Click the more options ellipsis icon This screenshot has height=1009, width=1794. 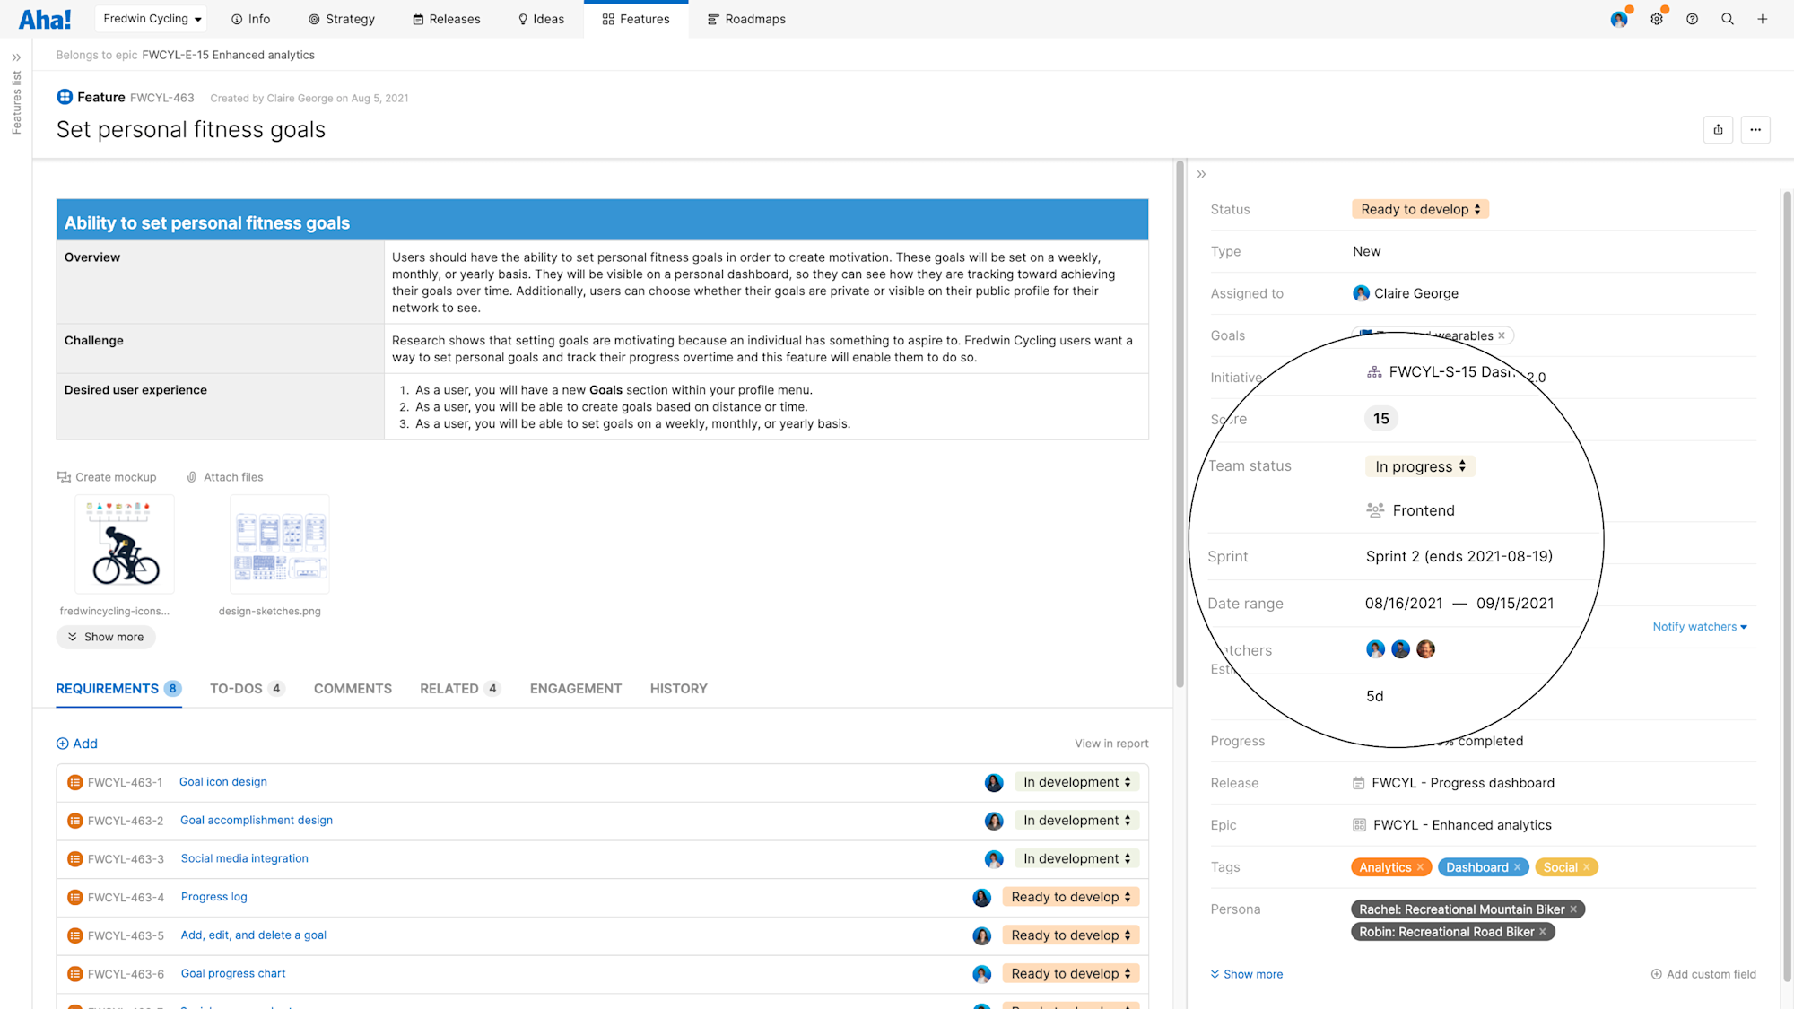click(x=1755, y=129)
